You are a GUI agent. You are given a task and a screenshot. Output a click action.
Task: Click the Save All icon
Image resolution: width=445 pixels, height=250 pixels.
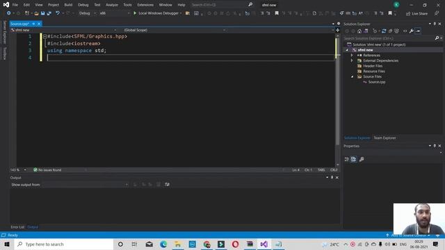(x=49, y=13)
